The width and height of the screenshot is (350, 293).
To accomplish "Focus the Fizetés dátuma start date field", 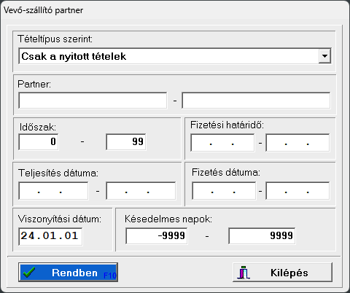I will (x=224, y=191).
